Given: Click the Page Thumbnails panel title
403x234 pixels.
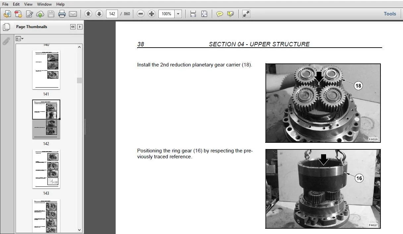Looking at the screenshot, I should click(31, 27).
